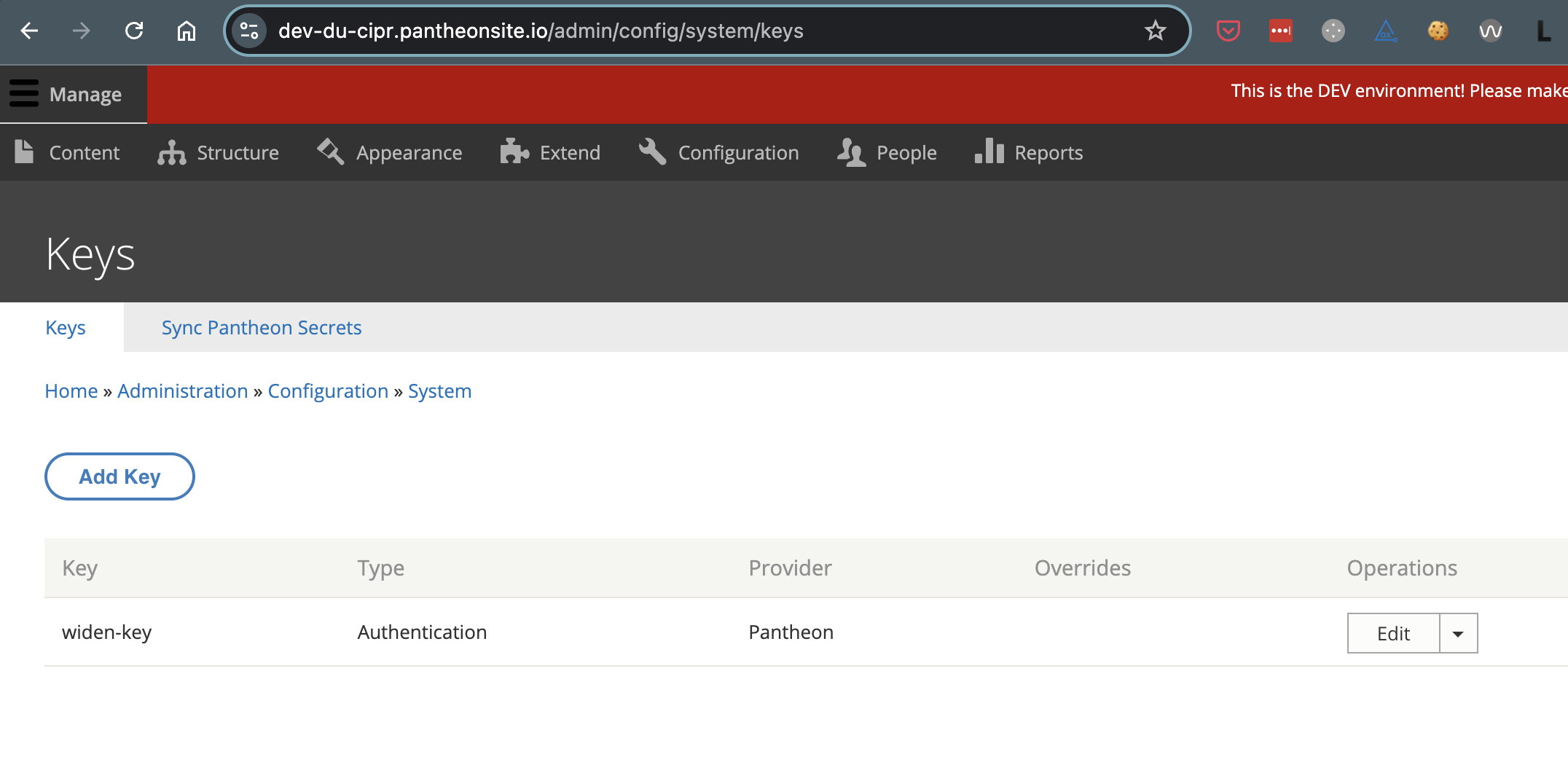
Task: Click inside the address bar
Action: pyautogui.click(x=656, y=31)
